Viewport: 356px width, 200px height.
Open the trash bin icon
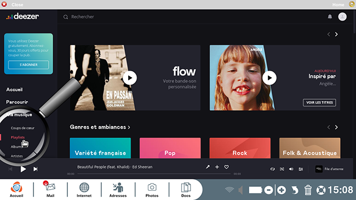pos(308,190)
